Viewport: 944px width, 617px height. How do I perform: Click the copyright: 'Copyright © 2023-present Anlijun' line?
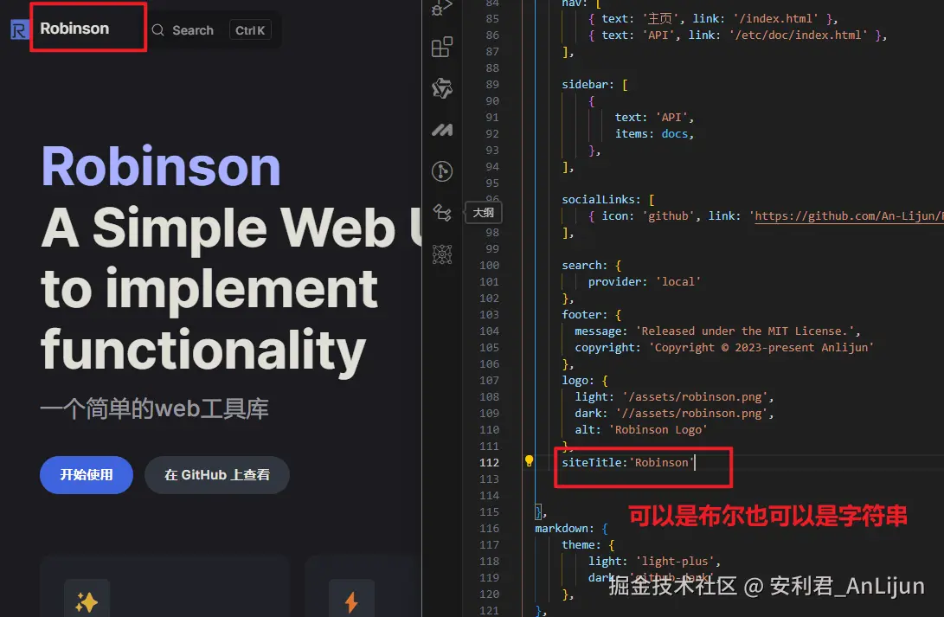point(724,347)
